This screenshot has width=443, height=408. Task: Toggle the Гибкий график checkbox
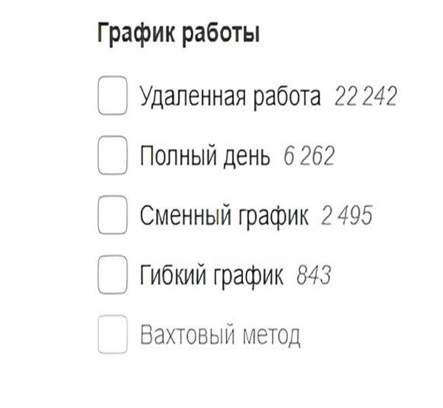pos(112,276)
